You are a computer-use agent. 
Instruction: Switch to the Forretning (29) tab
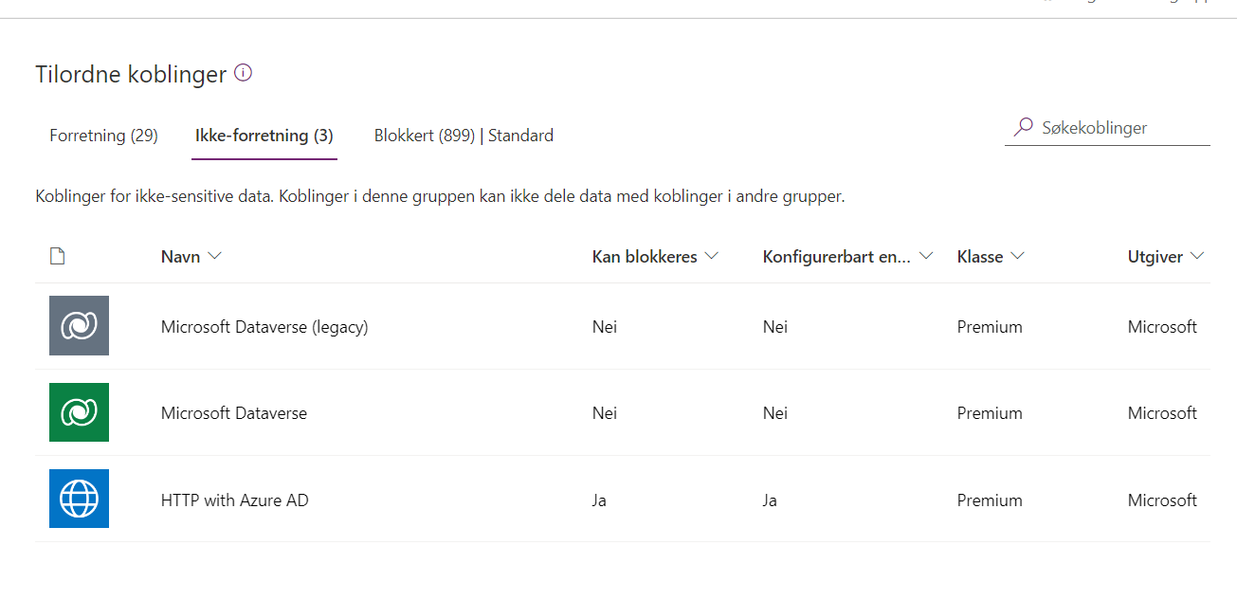103,135
